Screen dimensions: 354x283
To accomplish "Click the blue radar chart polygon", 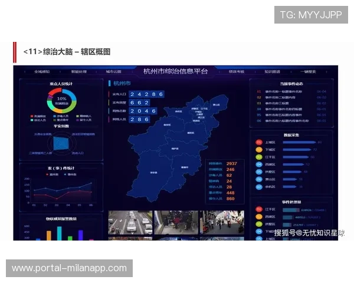I will [x=61, y=143].
